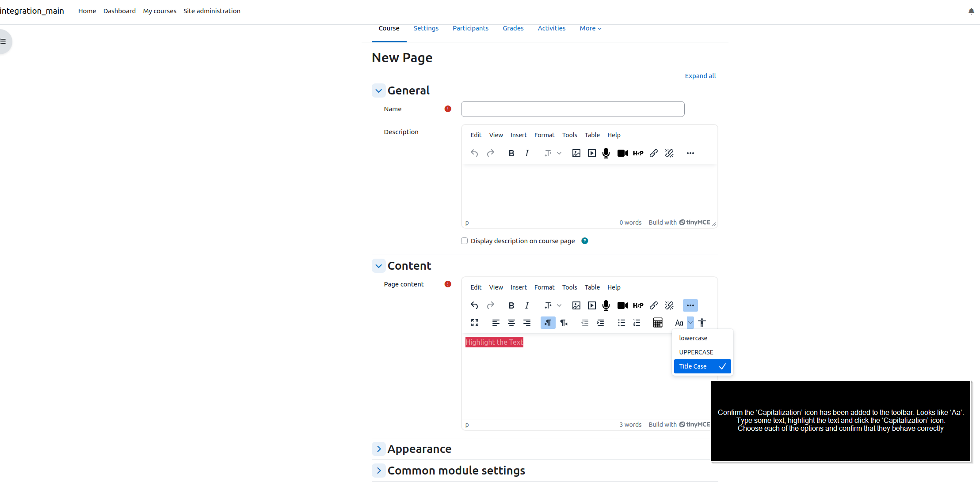Click in the Name input field
This screenshot has height=482, width=980.
pyautogui.click(x=572, y=109)
